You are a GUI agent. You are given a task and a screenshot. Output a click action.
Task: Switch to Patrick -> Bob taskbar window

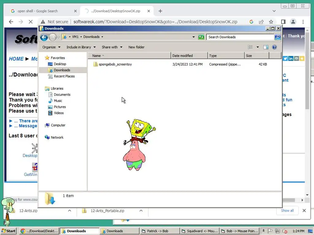click(x=159, y=231)
